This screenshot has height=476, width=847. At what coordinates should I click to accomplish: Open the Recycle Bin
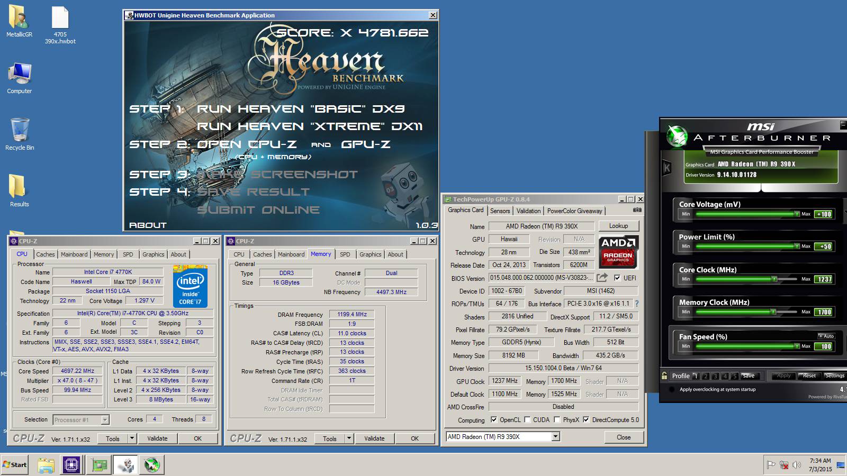pos(19,134)
